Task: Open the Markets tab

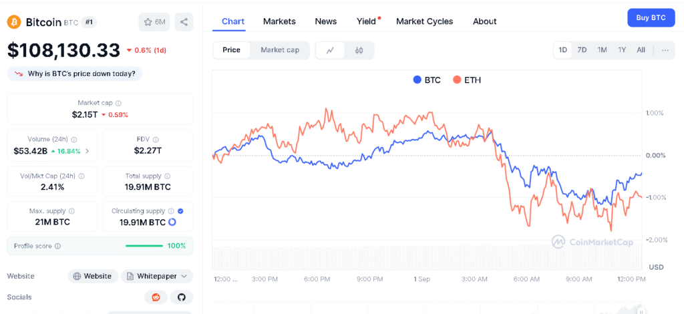Action: click(279, 21)
